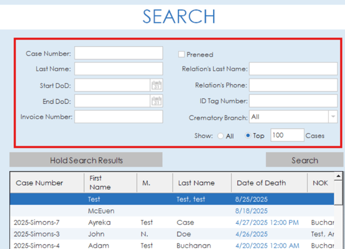Click the Last Name column header
This screenshot has width=345, height=249.
pyautogui.click(x=195, y=183)
